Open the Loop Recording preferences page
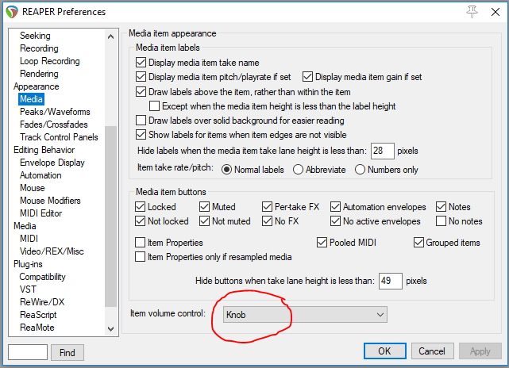This screenshot has width=509, height=368. point(50,61)
